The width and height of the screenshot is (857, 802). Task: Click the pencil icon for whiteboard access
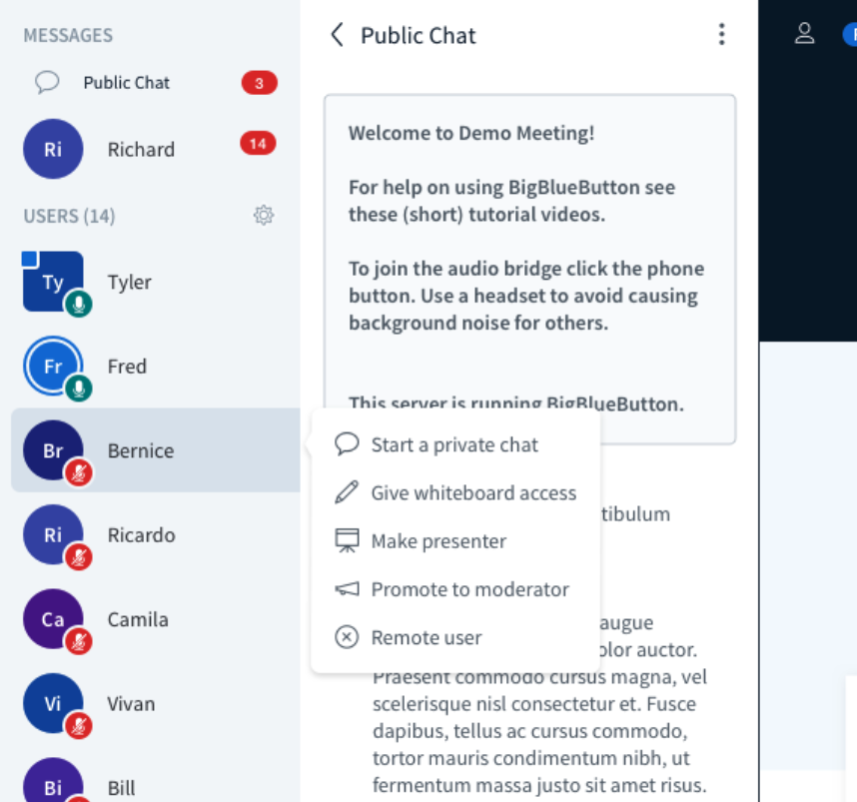click(x=347, y=492)
